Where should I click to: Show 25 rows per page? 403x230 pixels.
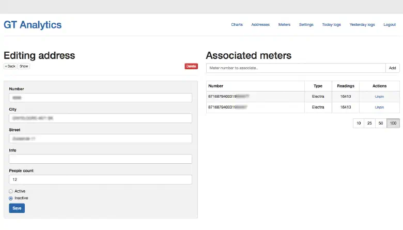coord(369,124)
